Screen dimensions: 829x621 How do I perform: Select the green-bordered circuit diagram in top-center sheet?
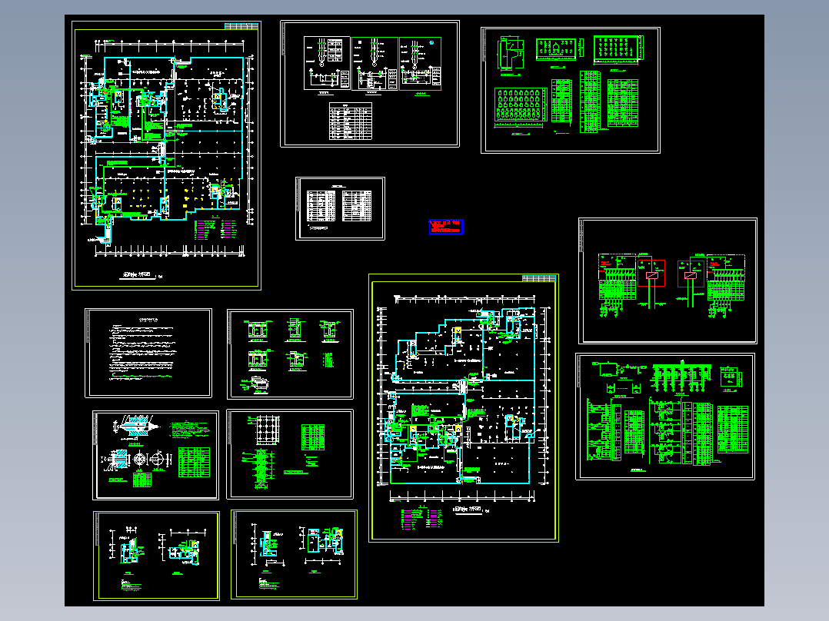(x=421, y=64)
